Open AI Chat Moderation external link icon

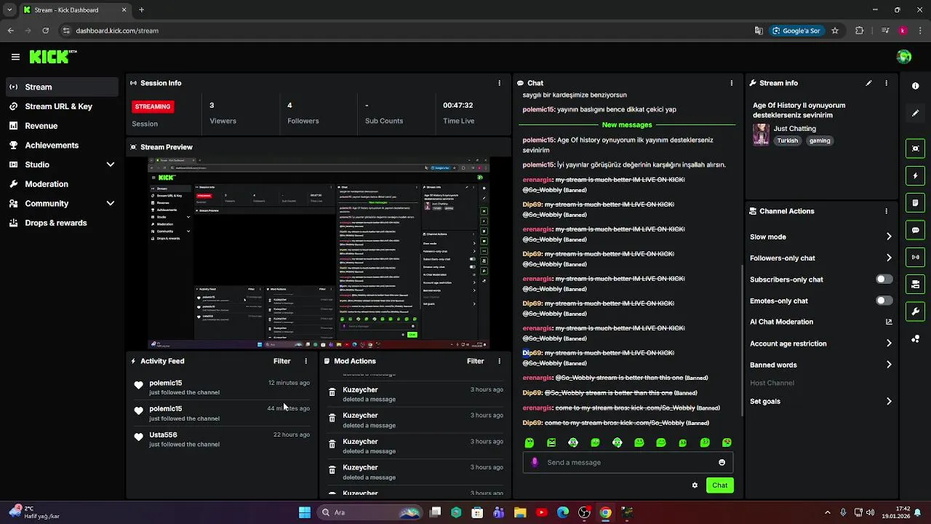click(x=889, y=322)
